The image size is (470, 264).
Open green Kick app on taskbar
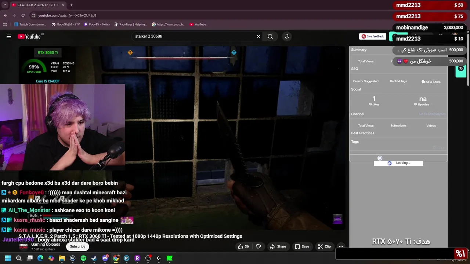170,258
